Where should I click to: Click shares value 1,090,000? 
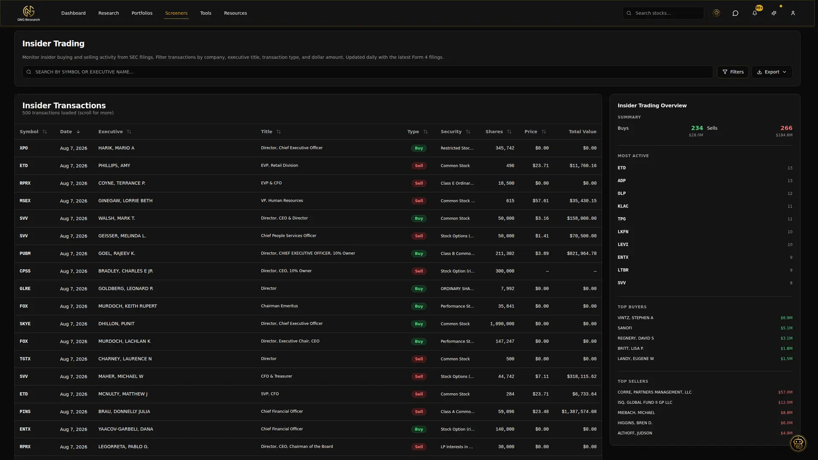(x=502, y=324)
